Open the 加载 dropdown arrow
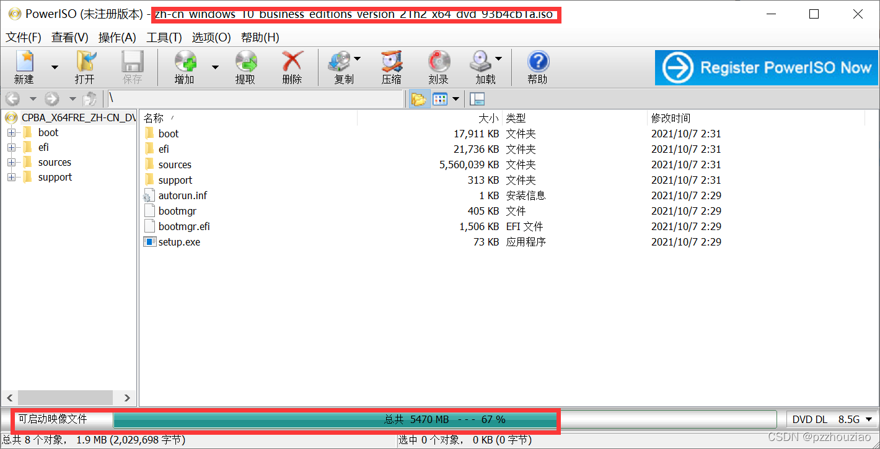Image resolution: width=880 pixels, height=449 pixels. (498, 59)
